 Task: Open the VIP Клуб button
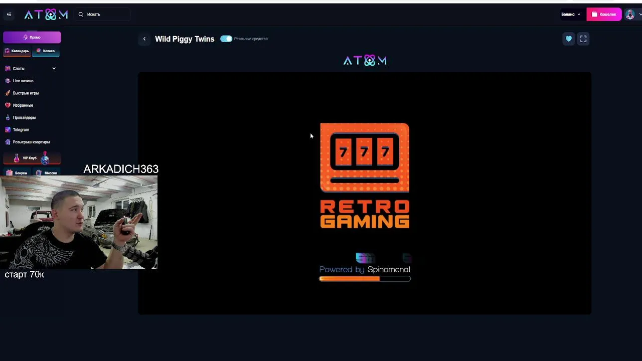click(x=32, y=158)
